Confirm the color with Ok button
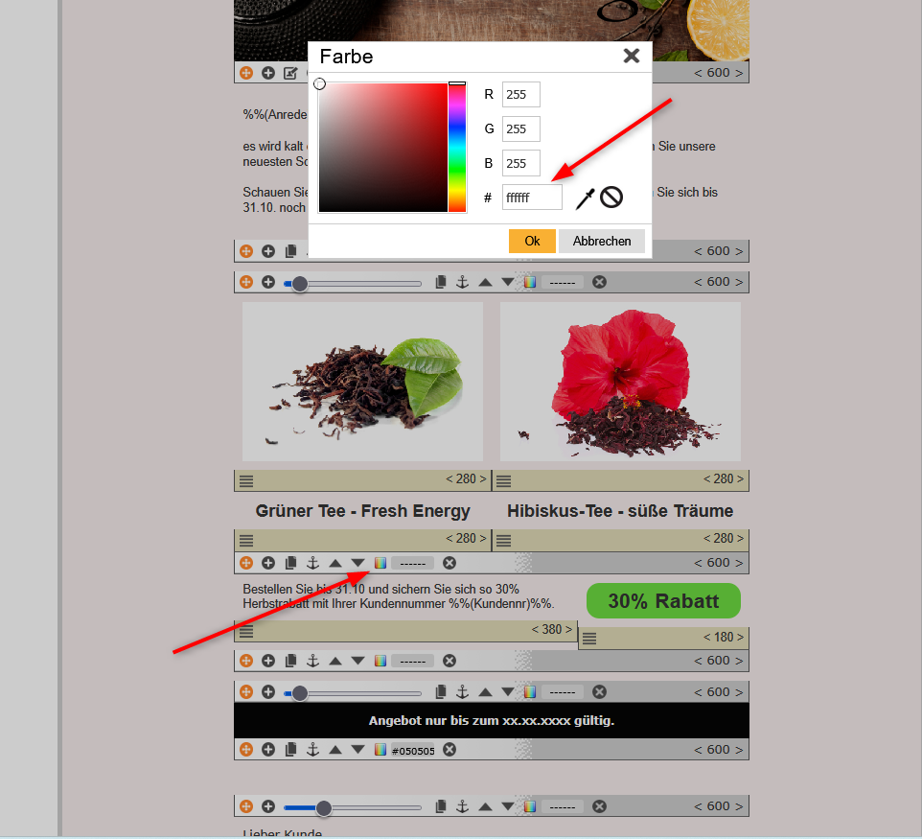Image resolution: width=922 pixels, height=839 pixels. tap(532, 241)
